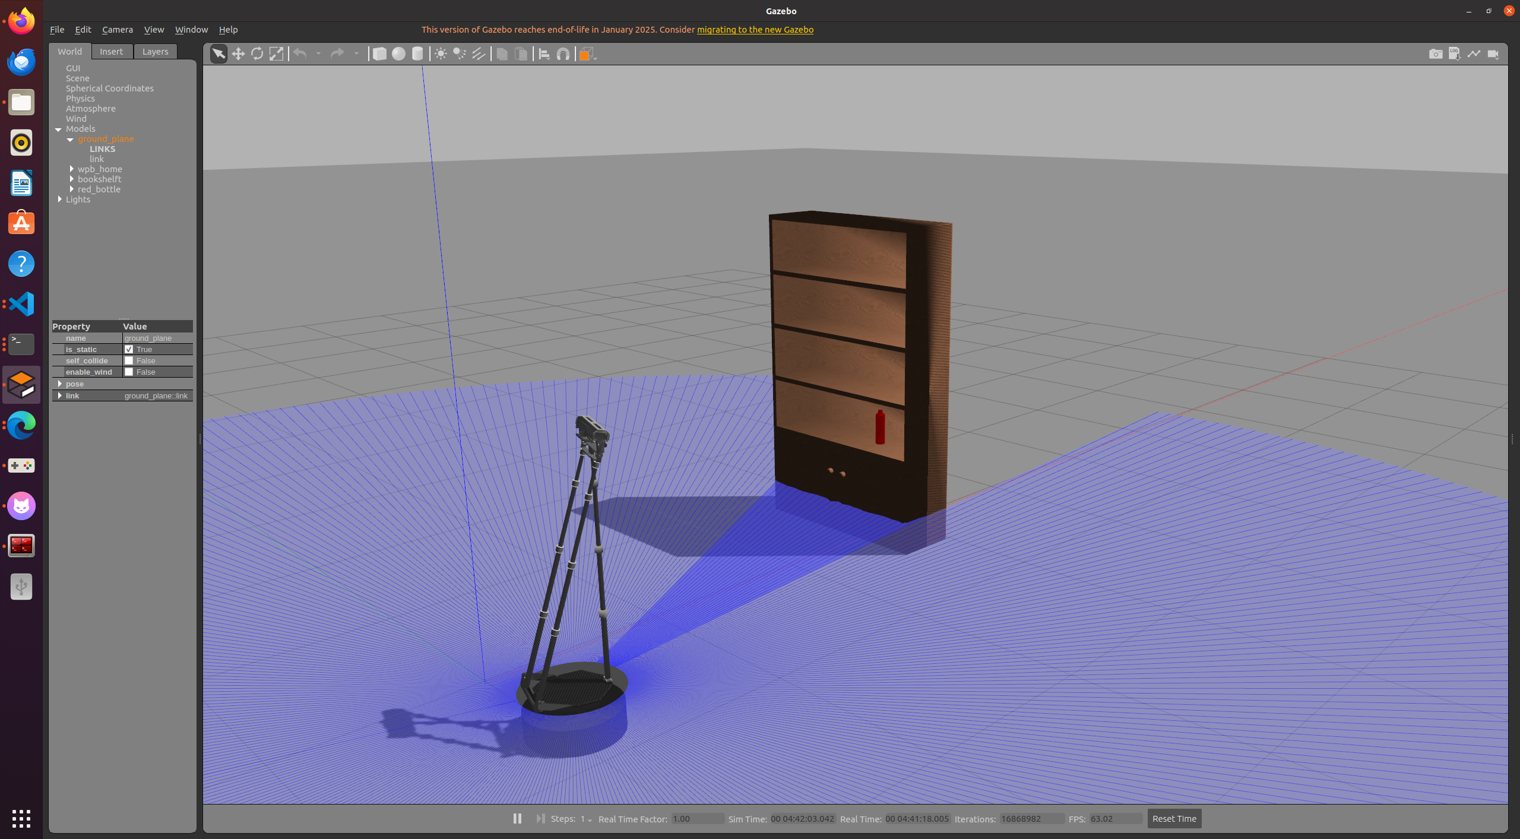Insert a cylinder shape
This screenshot has height=839, width=1520.
click(417, 54)
